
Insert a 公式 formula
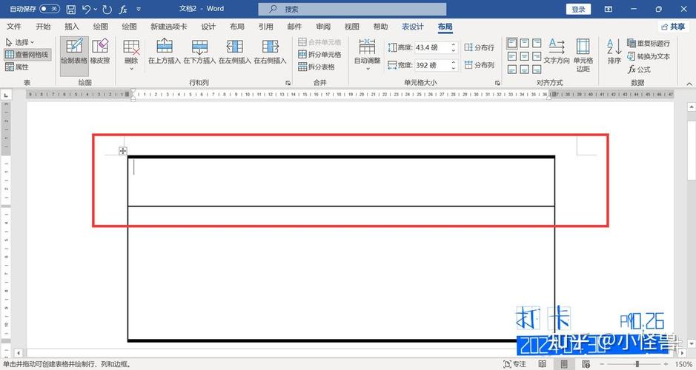click(x=639, y=70)
